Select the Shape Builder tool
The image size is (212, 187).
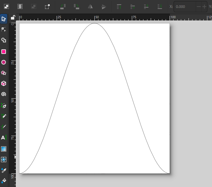(4, 40)
